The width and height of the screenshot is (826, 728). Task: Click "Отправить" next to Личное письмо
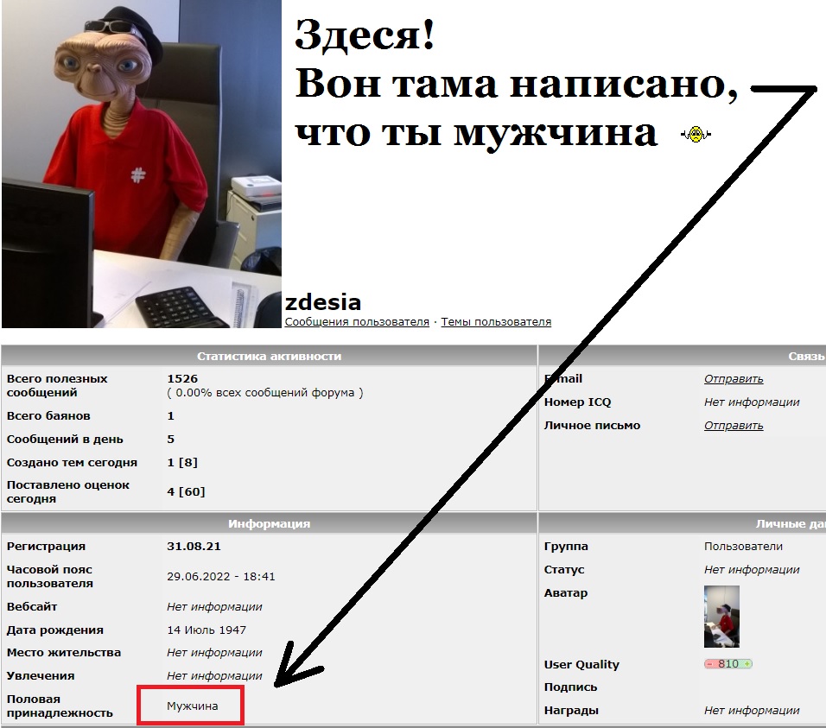[734, 426]
